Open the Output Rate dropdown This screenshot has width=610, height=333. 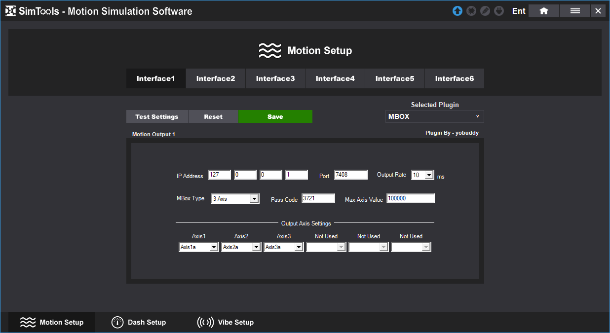(x=429, y=175)
